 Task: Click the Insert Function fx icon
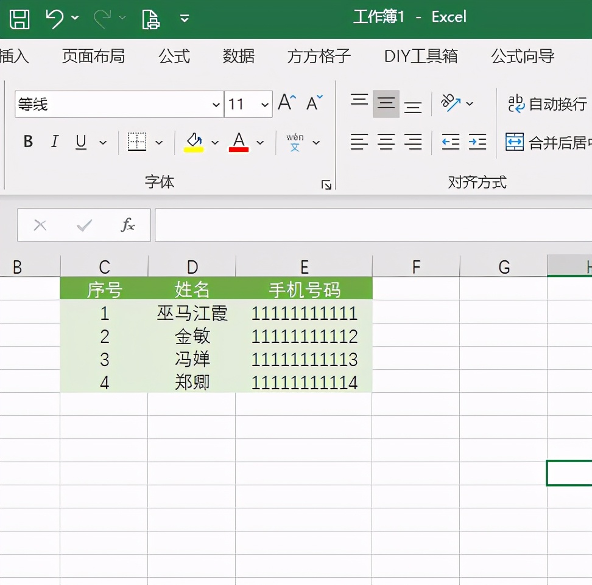tap(127, 224)
